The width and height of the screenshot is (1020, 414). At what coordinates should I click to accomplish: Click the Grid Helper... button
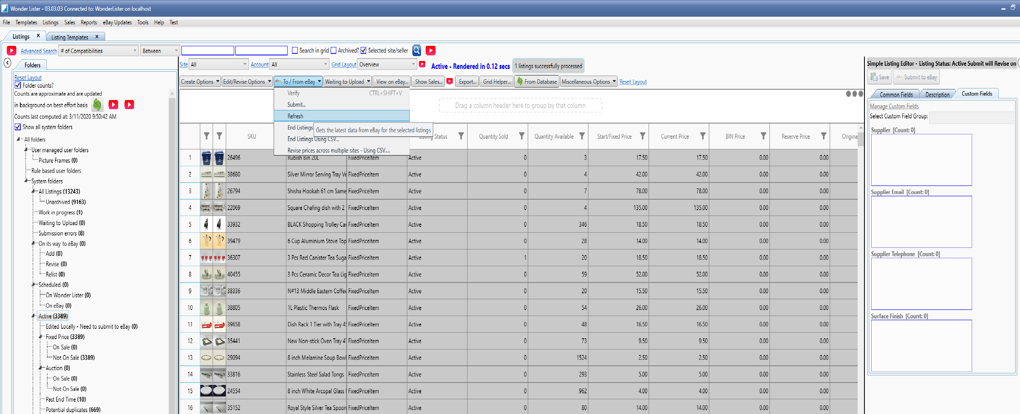pyautogui.click(x=497, y=82)
